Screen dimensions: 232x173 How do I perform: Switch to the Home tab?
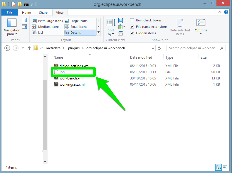tap(26, 13)
